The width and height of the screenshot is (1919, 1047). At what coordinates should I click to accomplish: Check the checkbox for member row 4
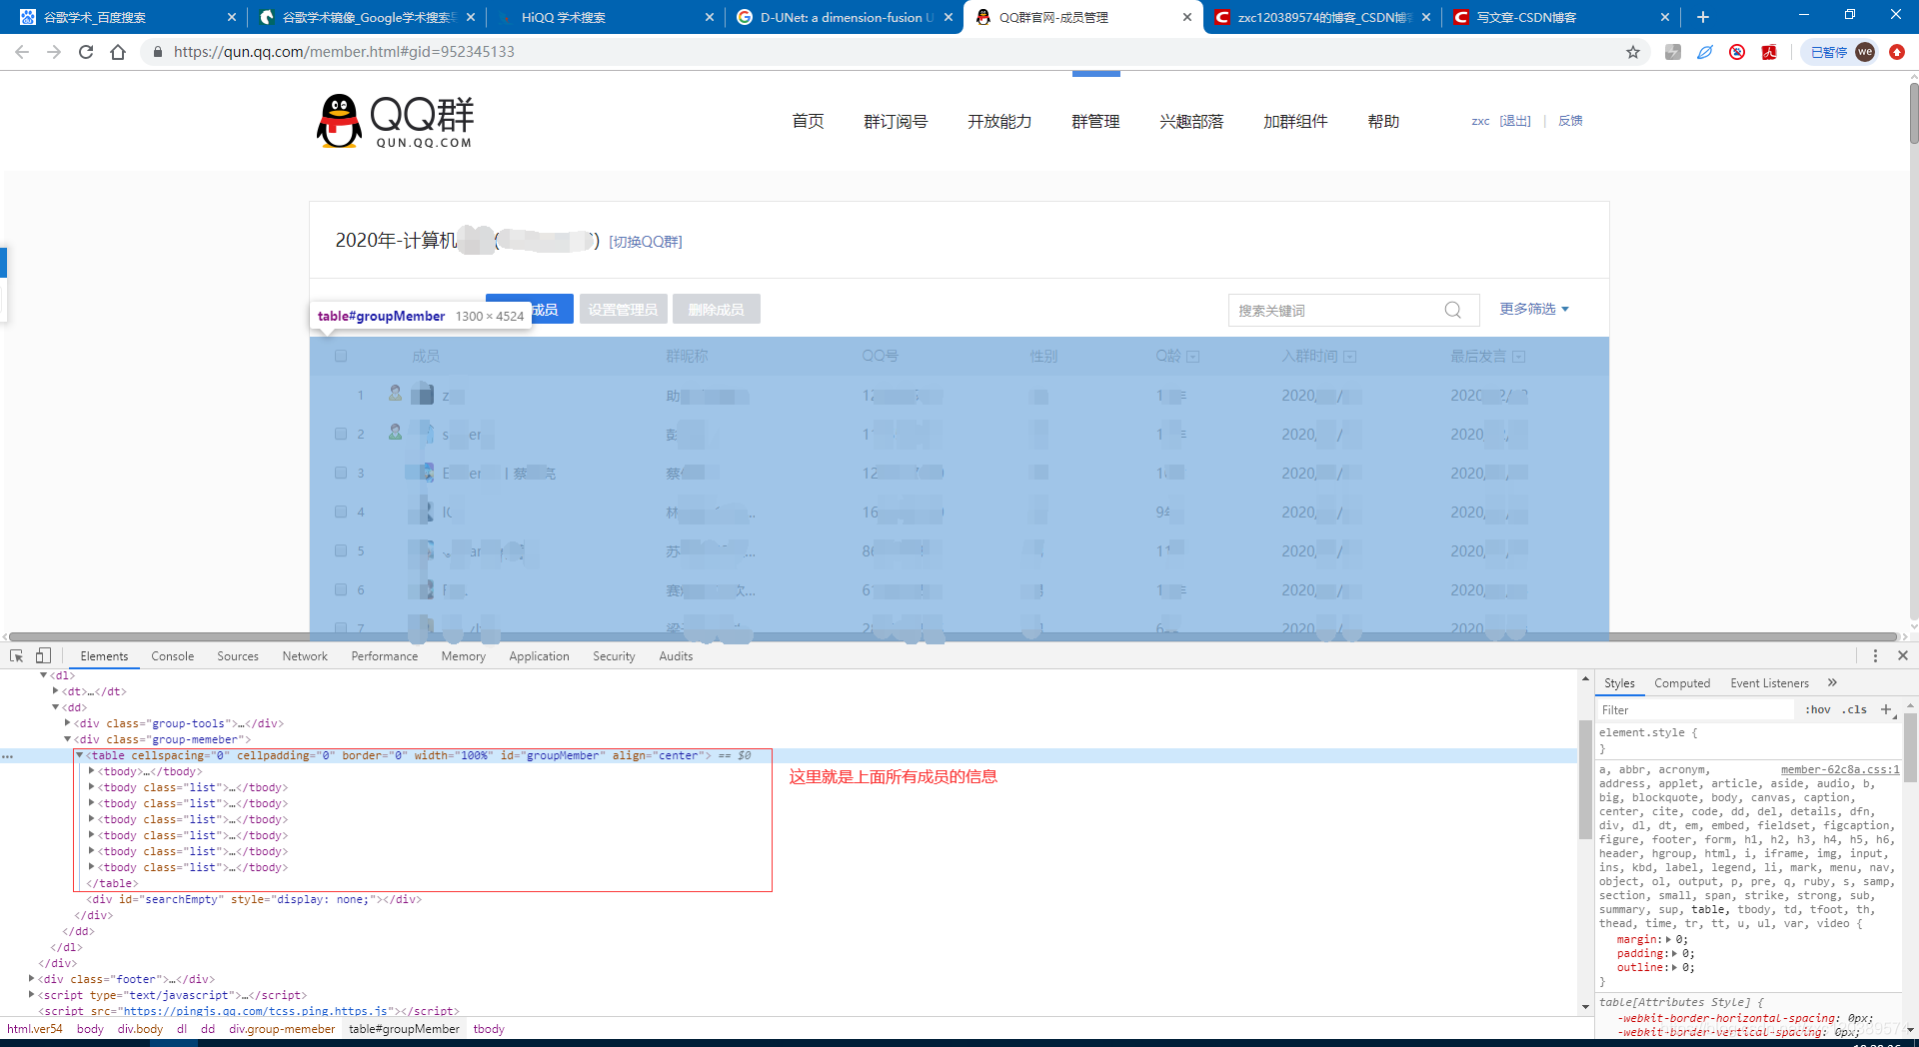coord(341,513)
